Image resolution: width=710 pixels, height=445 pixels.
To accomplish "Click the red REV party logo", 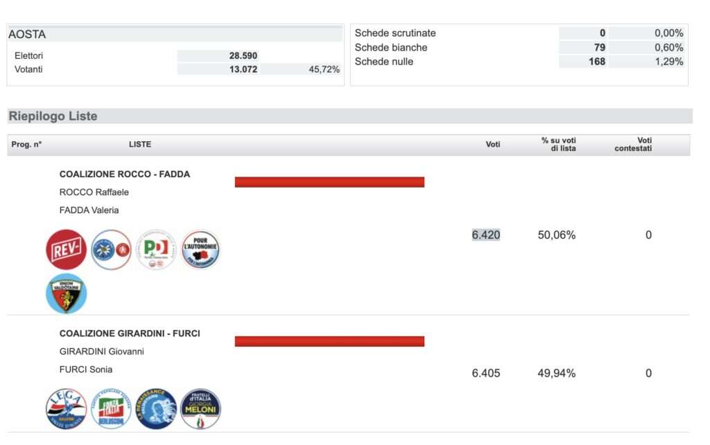I will click(66, 249).
